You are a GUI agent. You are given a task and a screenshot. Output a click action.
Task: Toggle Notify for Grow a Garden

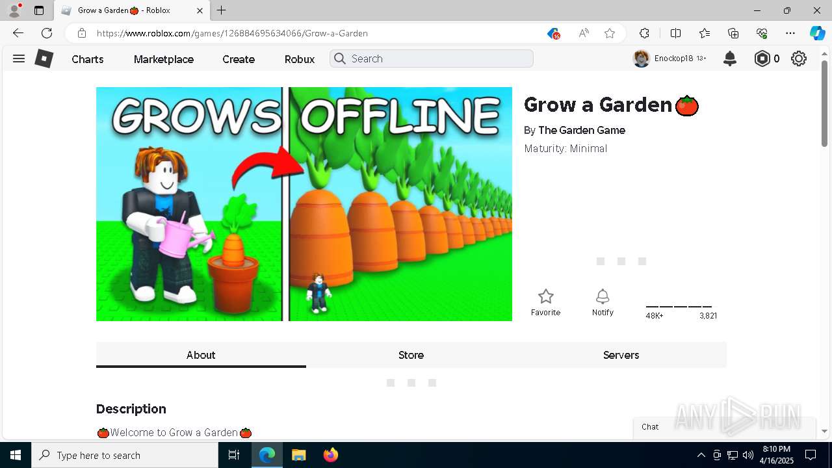click(603, 303)
